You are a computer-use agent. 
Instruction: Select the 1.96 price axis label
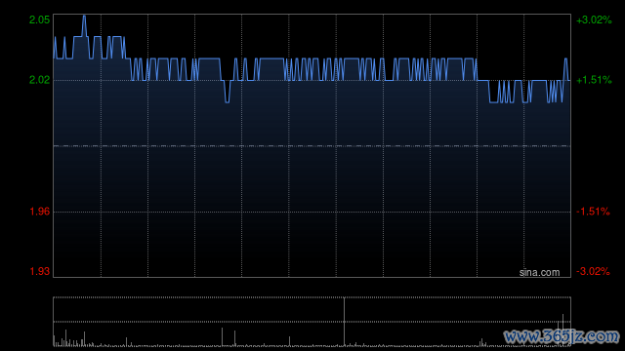[39, 212]
